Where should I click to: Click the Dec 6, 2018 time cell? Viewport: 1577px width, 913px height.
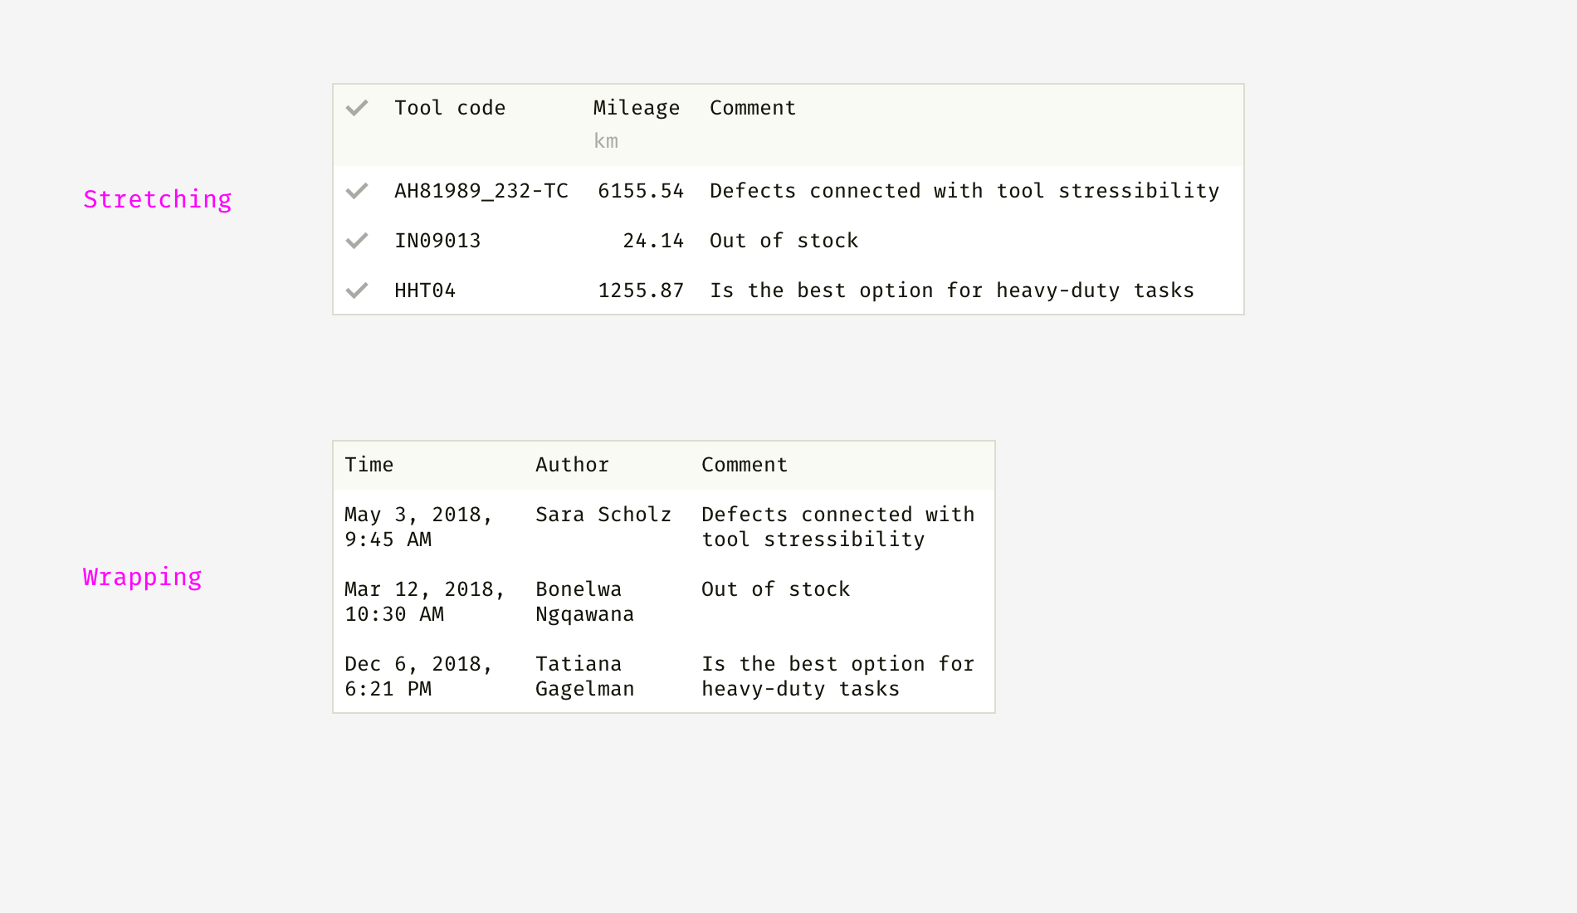[x=418, y=676]
